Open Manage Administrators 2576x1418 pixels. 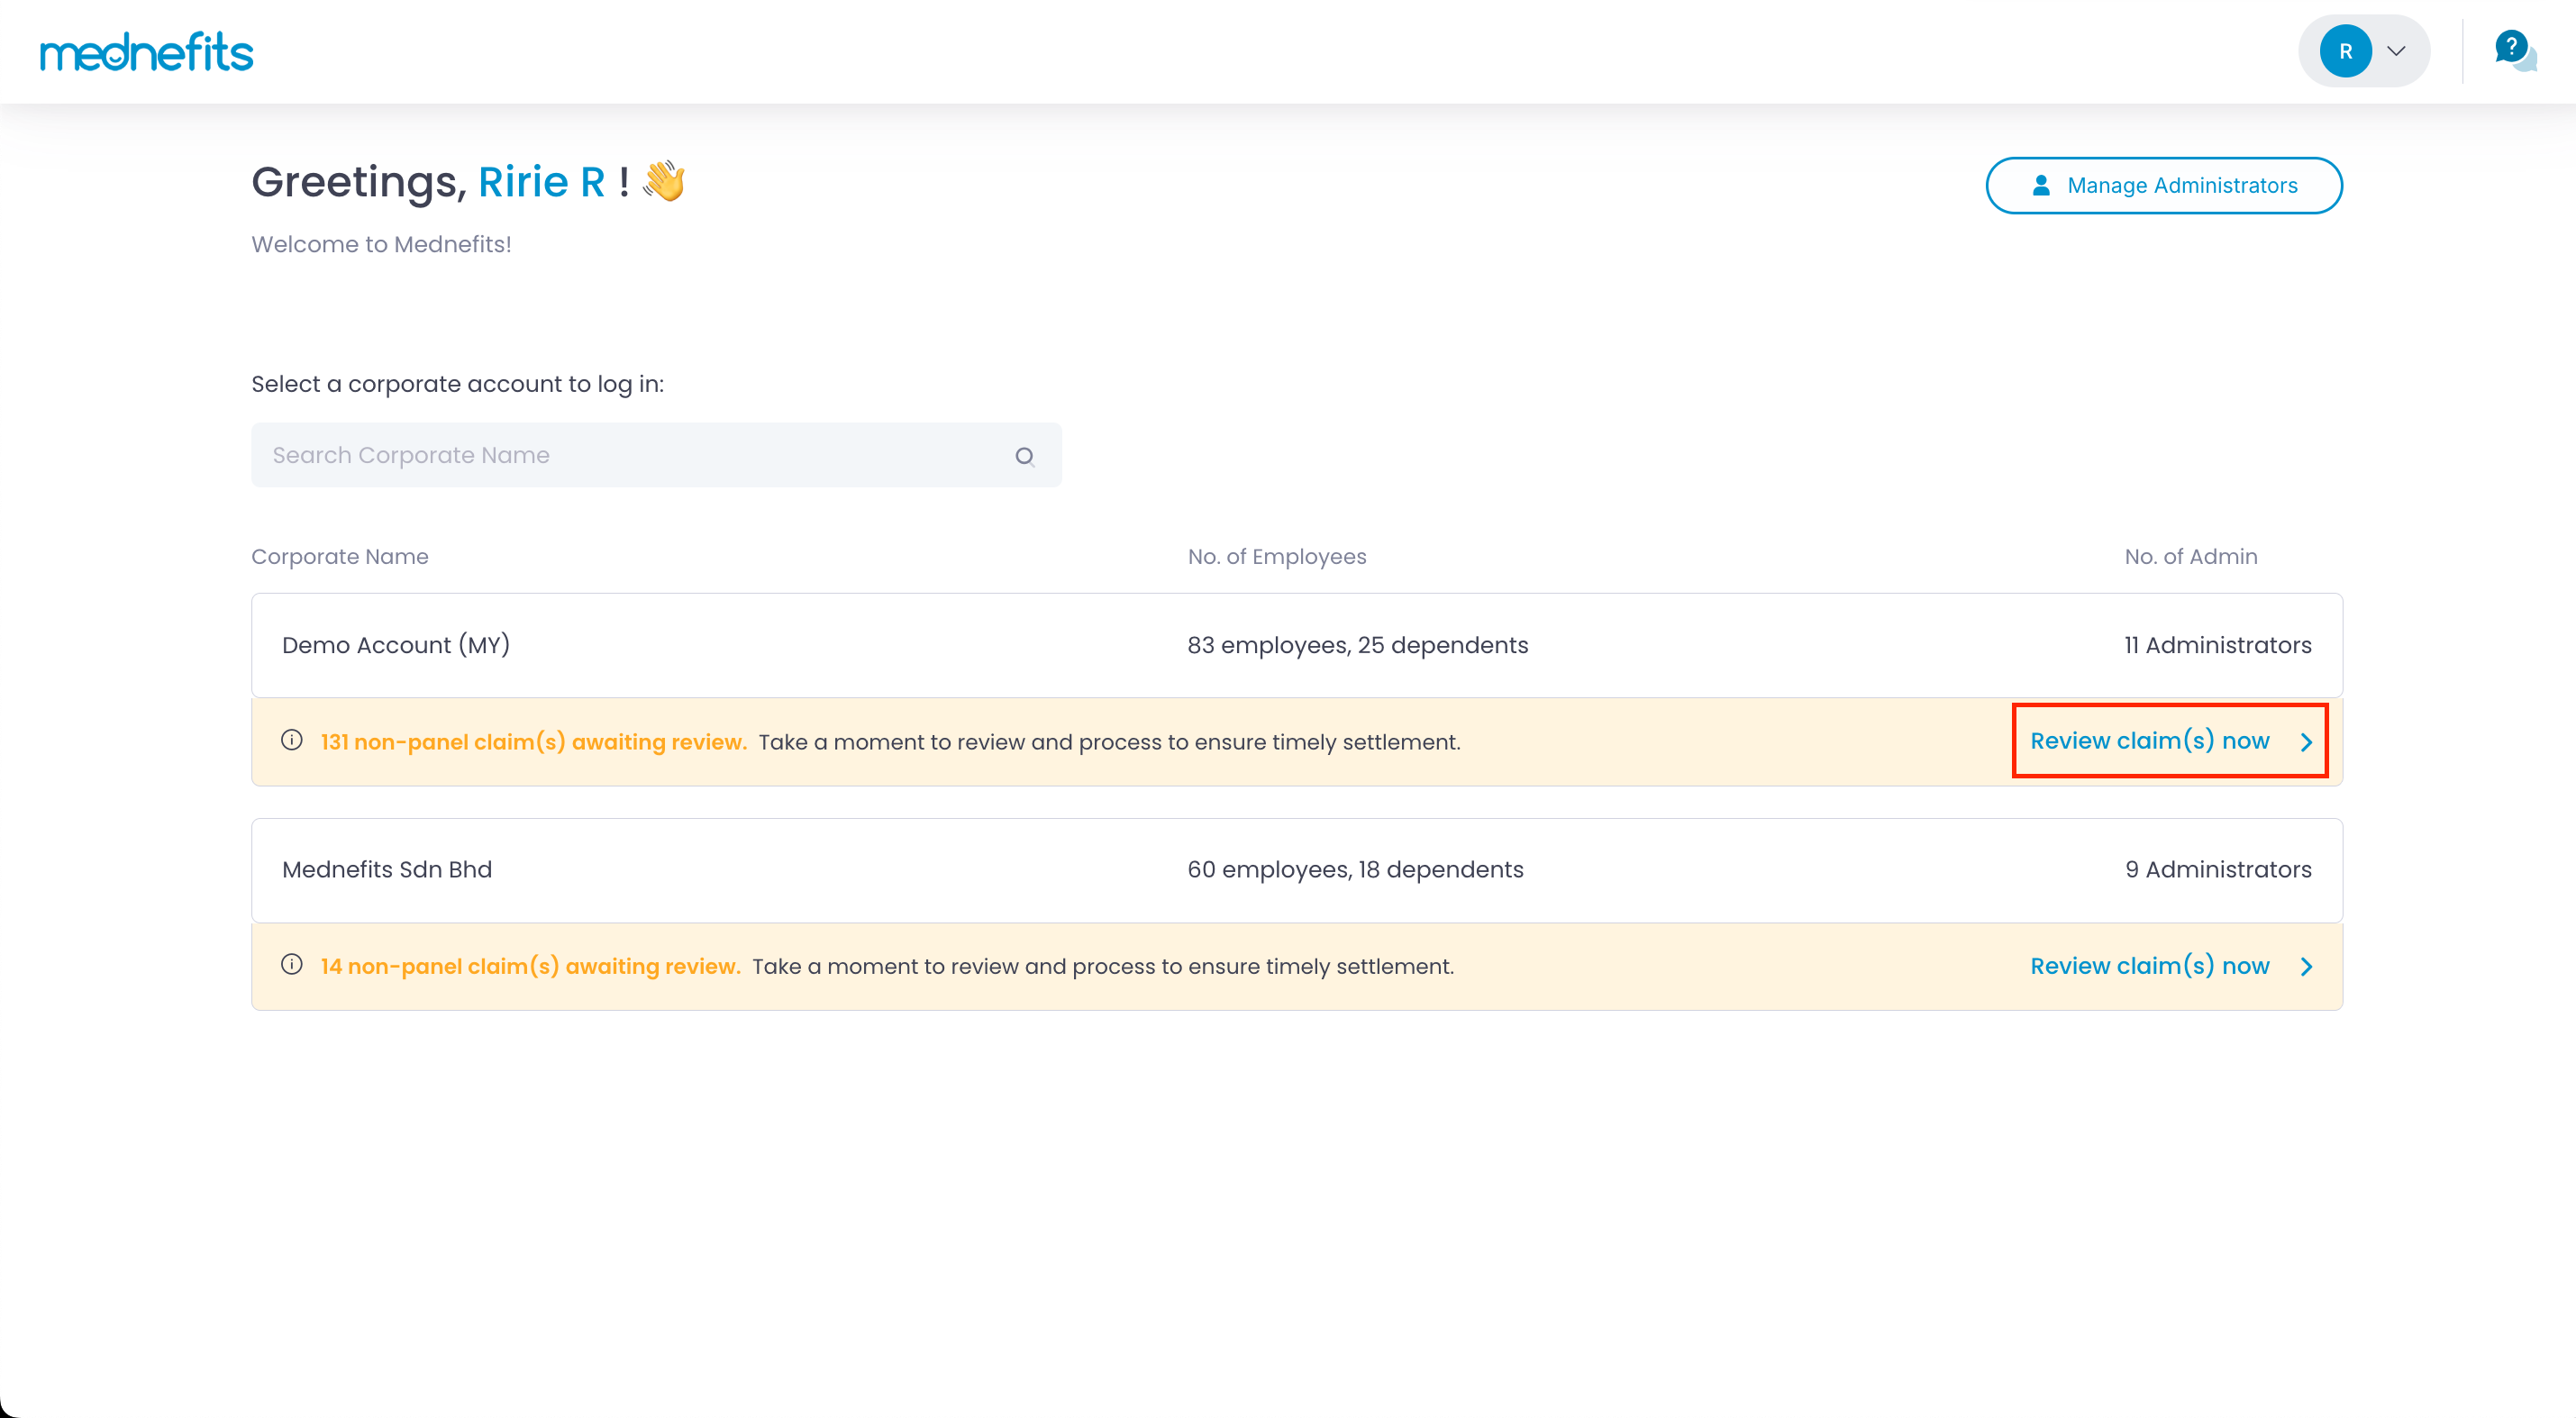pyautogui.click(x=2163, y=185)
